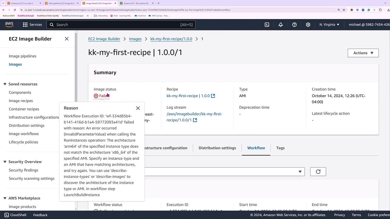
Task: Open the console settings gear
Action: coord(308,25)
